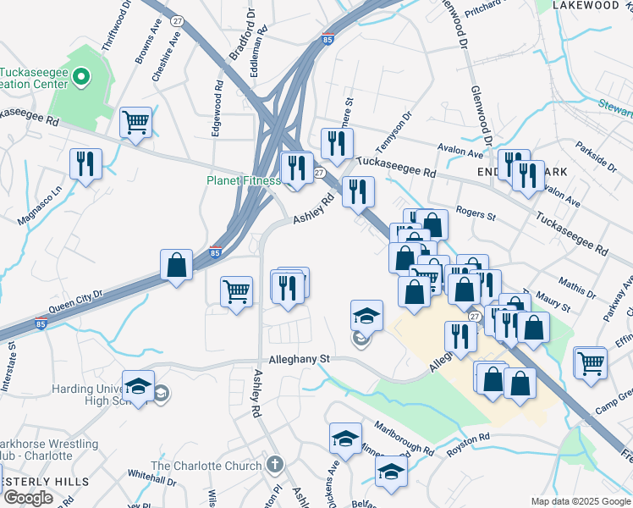Click the restaurant marker on Tennyson Dr corner
This screenshot has width=633, height=508.
click(337, 147)
